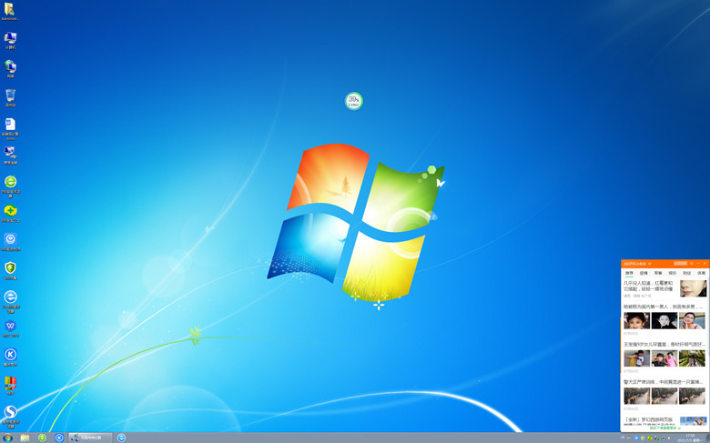Select the 360杀毒 green shield desktop icon

click(x=10, y=270)
